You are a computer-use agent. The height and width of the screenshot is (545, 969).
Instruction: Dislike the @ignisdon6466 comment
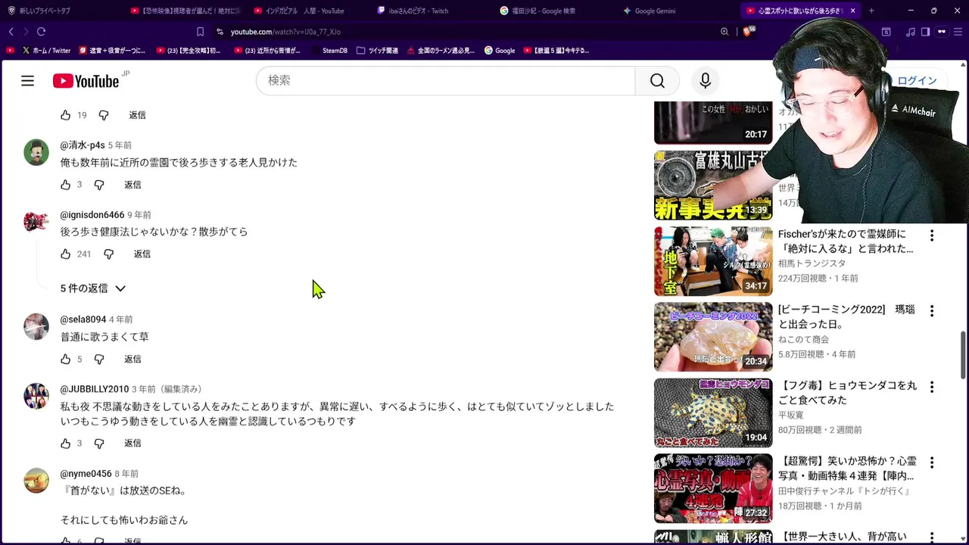[109, 254]
